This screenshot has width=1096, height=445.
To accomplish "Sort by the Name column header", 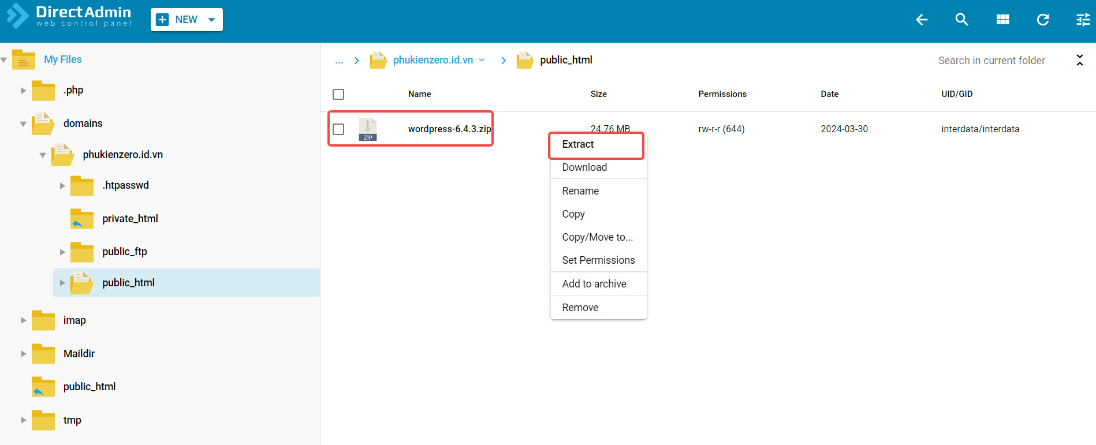I will [420, 94].
